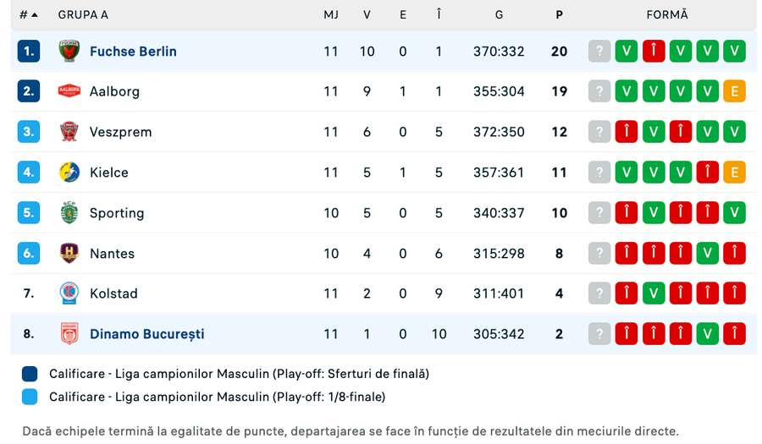Click the Nantes team logo
This screenshot has width=762, height=444.
pos(69,253)
